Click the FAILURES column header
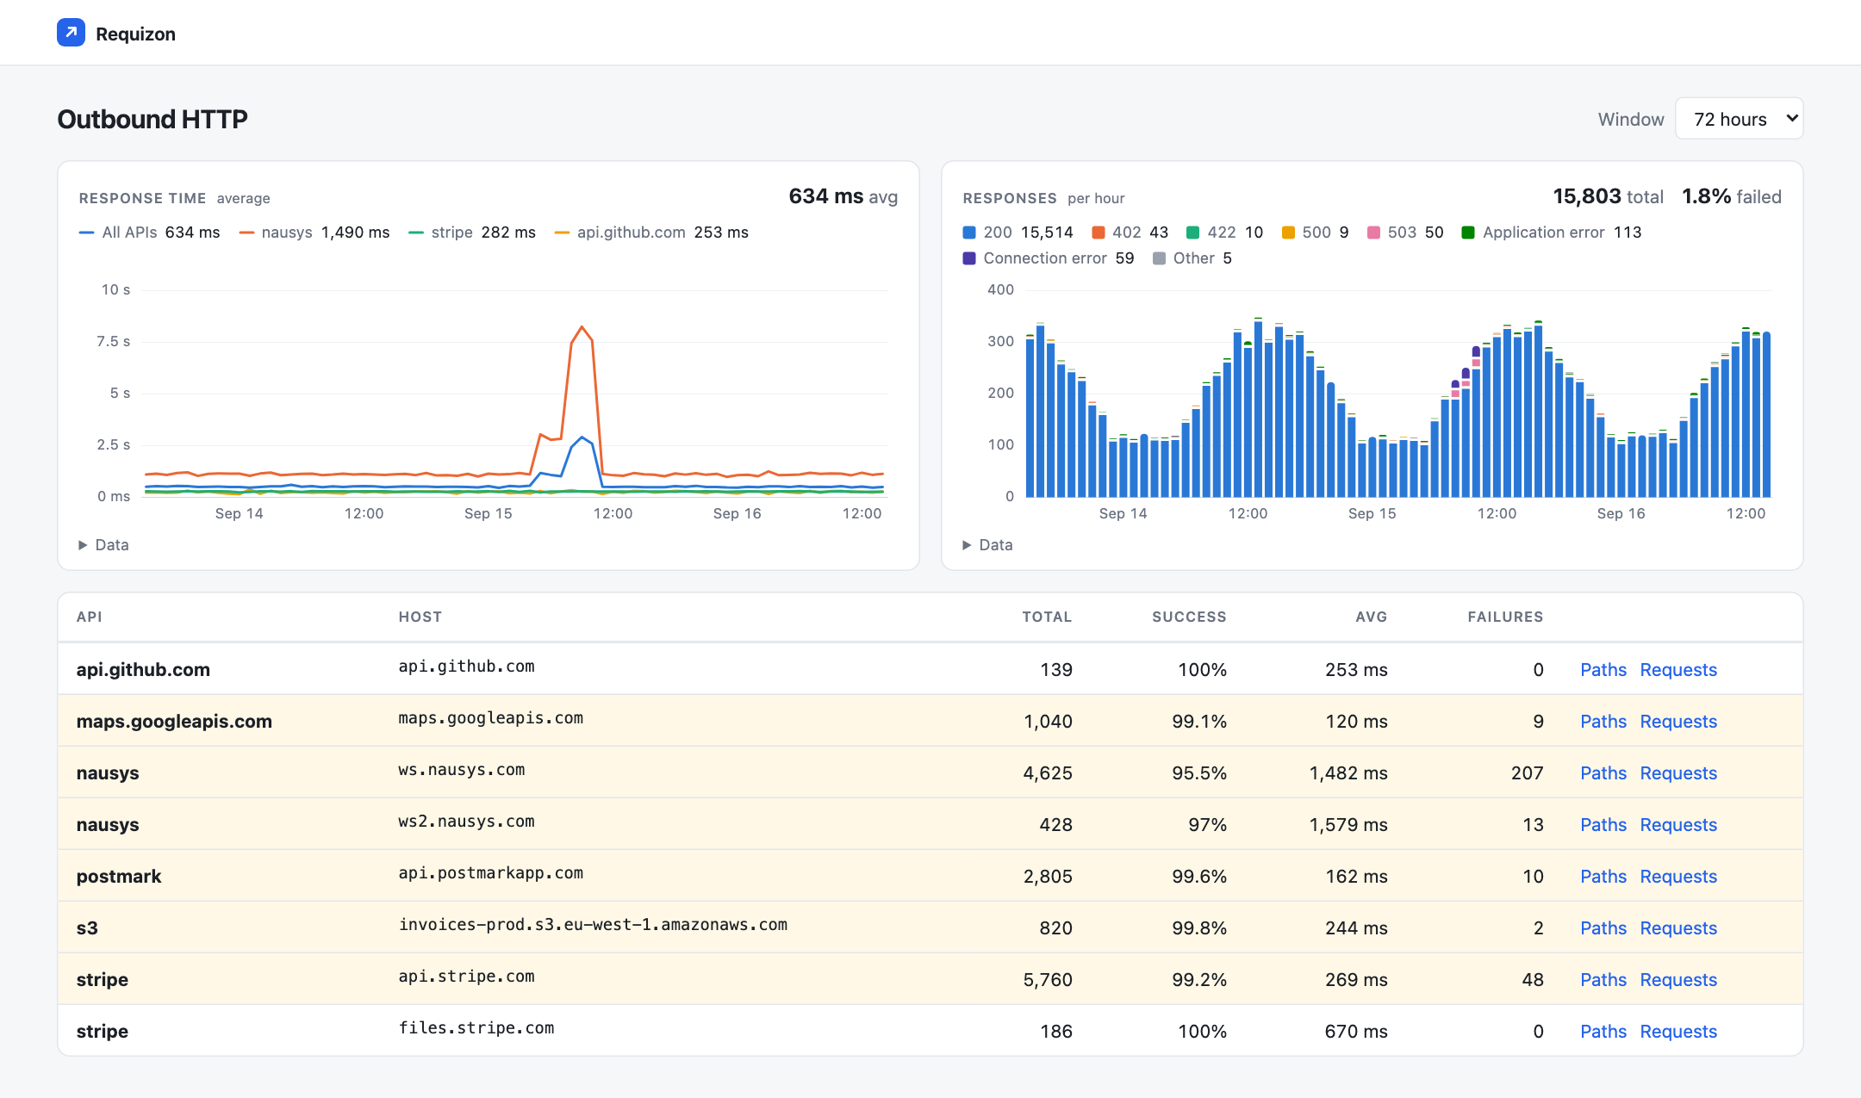Image resolution: width=1861 pixels, height=1098 pixels. [x=1505, y=617]
